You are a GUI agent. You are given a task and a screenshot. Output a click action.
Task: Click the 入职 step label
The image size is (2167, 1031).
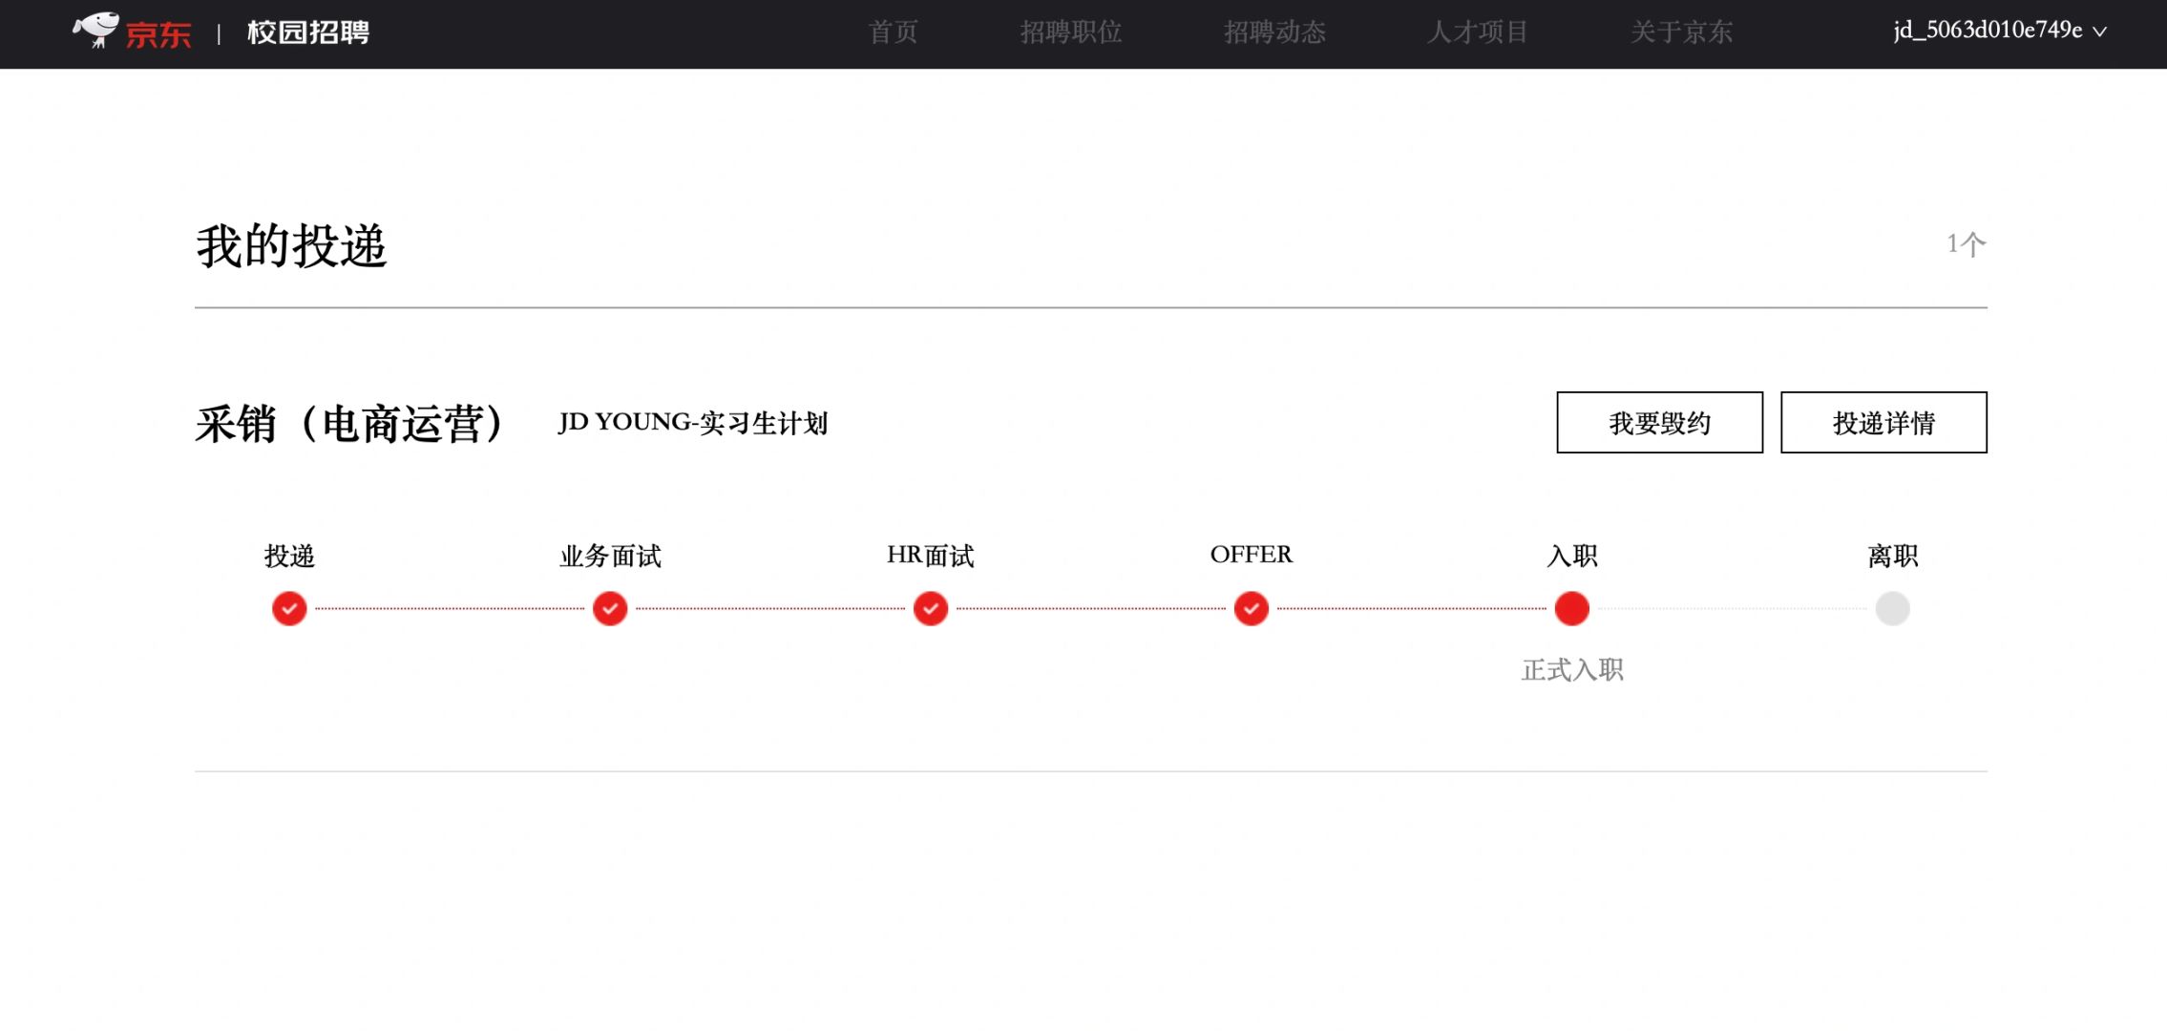(x=1572, y=556)
